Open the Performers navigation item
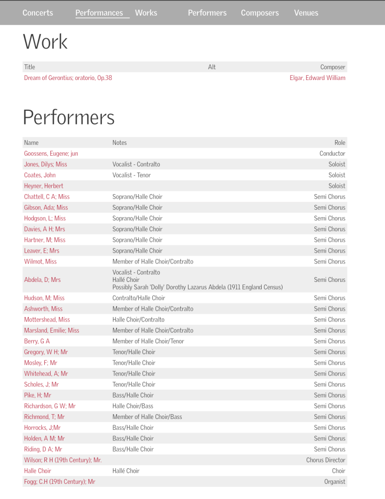The height and width of the screenshot is (499, 385). pyautogui.click(x=207, y=13)
